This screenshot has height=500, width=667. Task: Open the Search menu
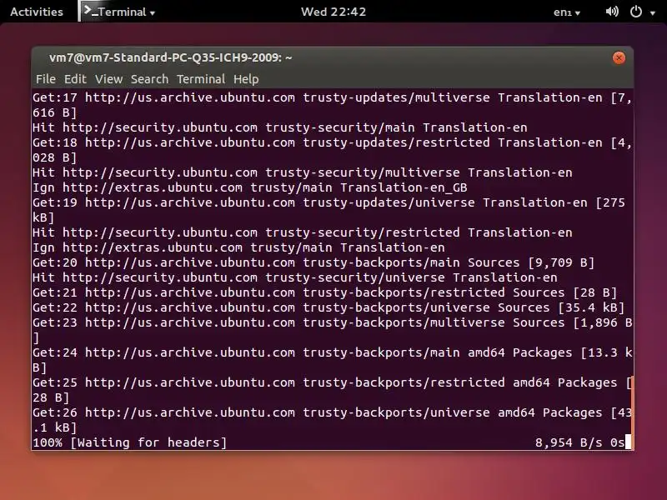click(x=149, y=79)
